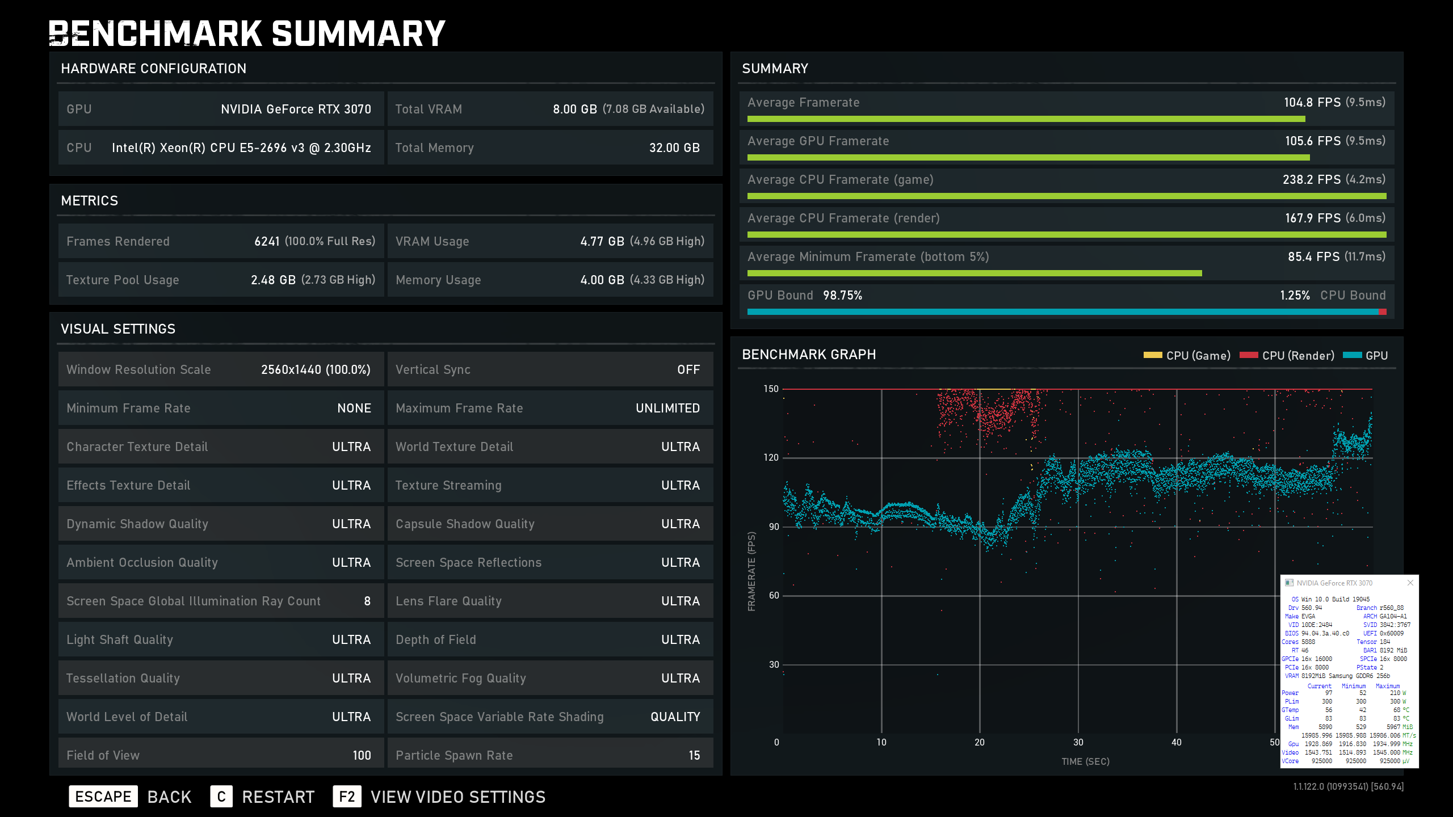Click Tessellation Quality row
This screenshot has width=1453, height=817.
(221, 678)
